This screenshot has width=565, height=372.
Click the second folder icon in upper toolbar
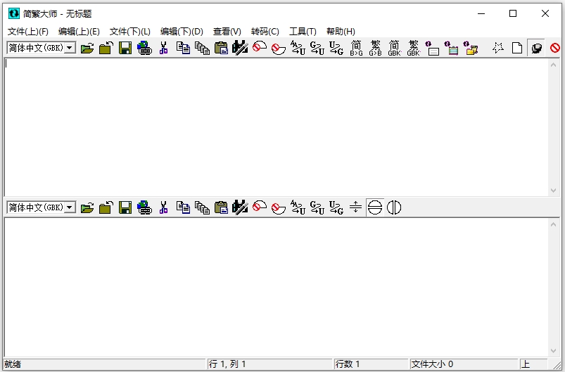pyautogui.click(x=106, y=48)
